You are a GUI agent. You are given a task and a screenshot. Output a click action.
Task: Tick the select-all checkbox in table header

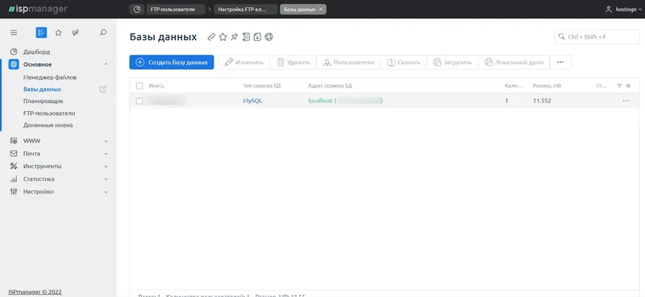click(139, 86)
